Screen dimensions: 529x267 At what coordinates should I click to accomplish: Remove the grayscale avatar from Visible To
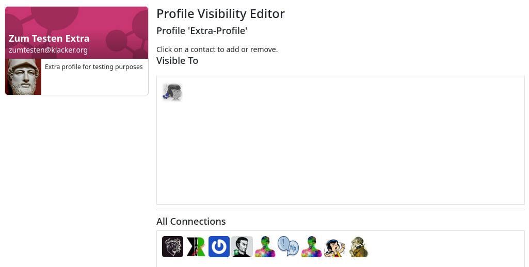pos(172,92)
